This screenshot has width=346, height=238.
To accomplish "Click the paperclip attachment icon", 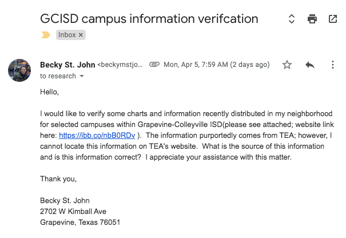I will (x=154, y=65).
